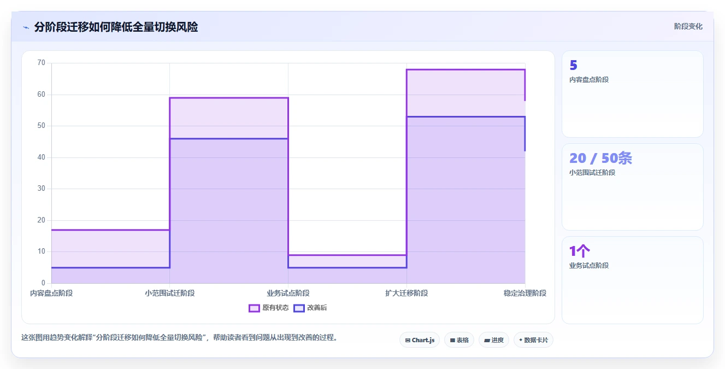Toggle the 原有状态 legend entry

tap(268, 308)
